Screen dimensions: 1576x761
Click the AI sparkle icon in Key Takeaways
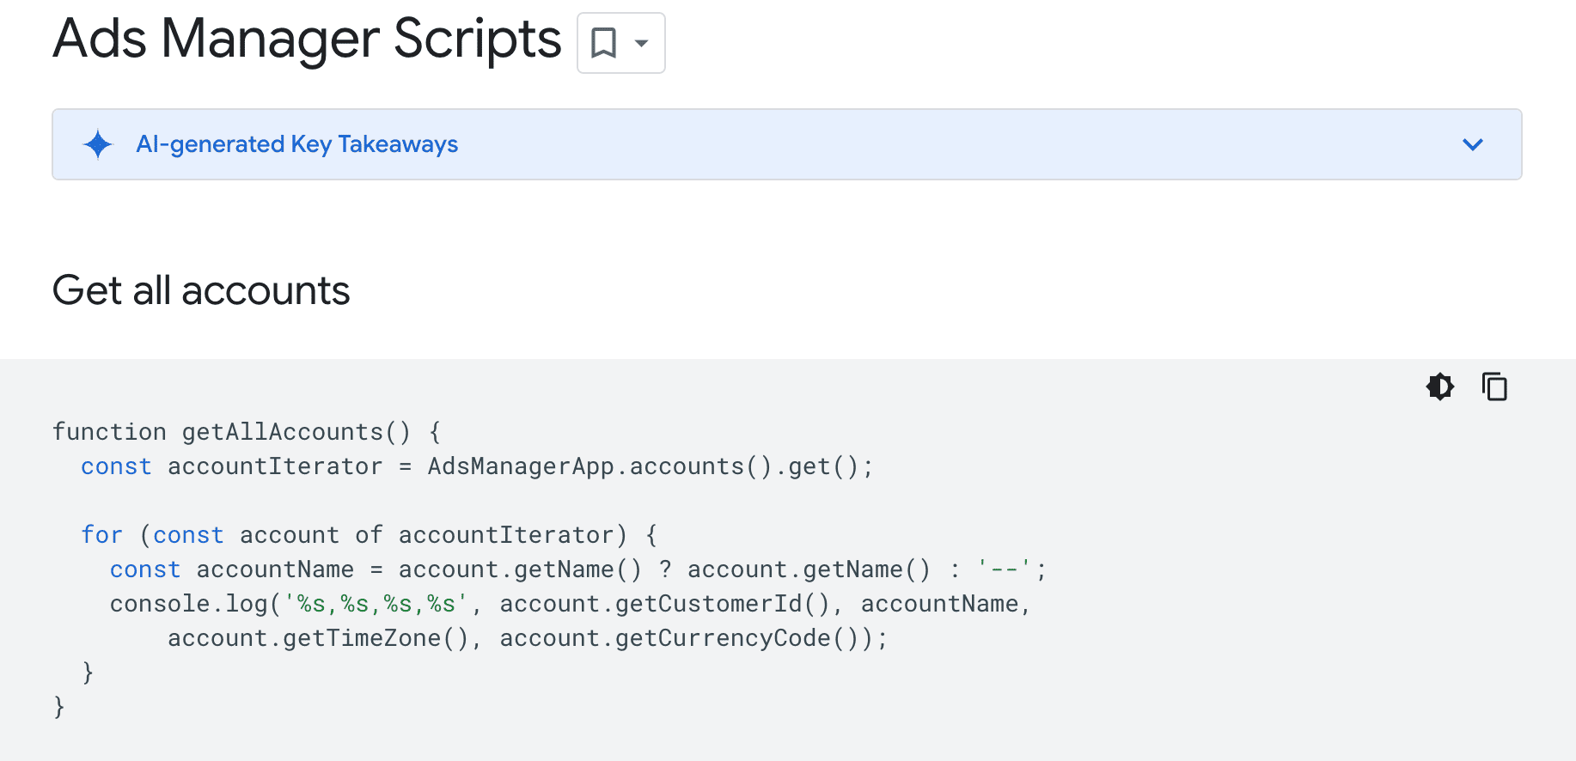click(x=98, y=144)
